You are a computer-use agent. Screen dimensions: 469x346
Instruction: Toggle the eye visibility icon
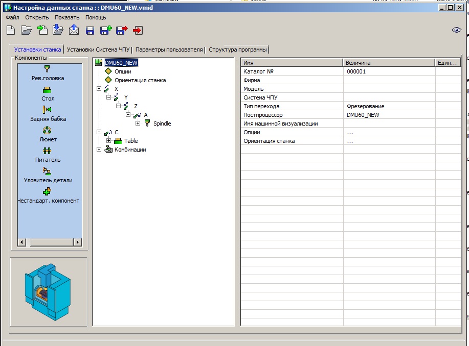point(456,30)
